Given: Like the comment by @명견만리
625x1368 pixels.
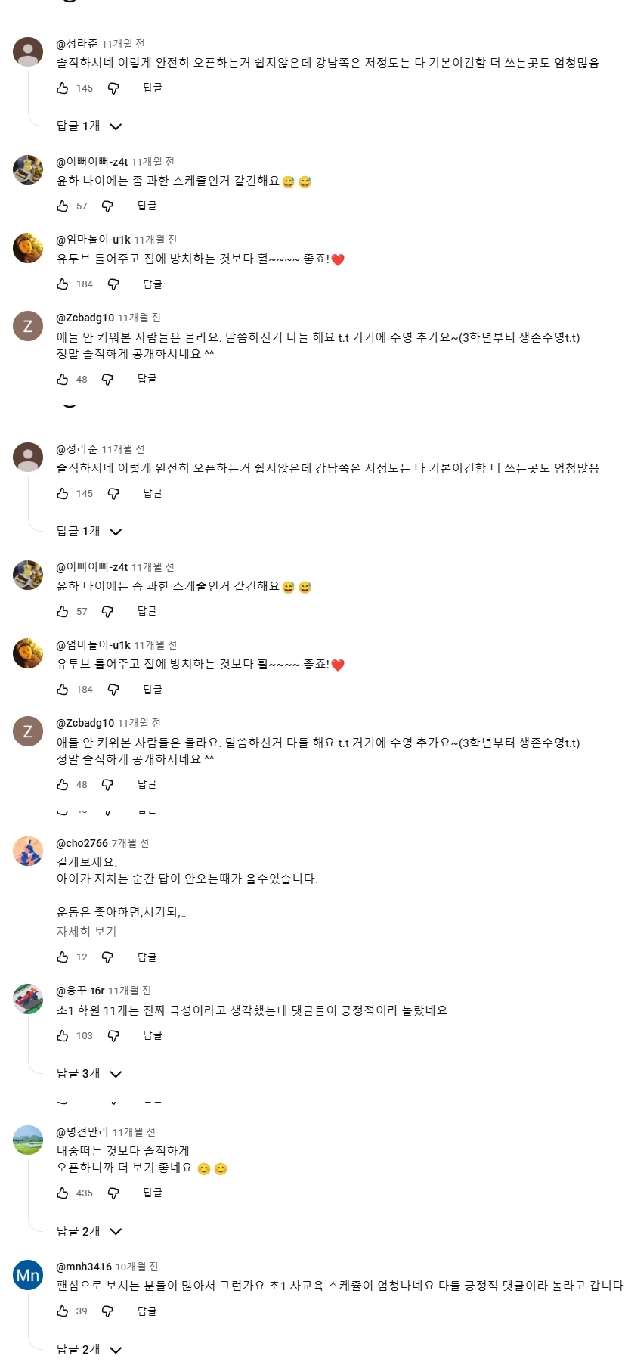Looking at the screenshot, I should (63, 1193).
